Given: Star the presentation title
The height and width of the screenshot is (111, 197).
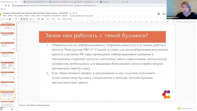Looking at the screenshot, I should pos(70,13).
